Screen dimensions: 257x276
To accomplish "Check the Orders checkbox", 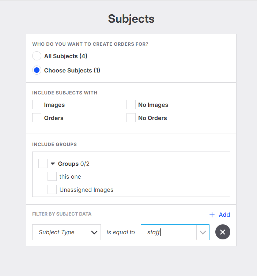I will [x=37, y=118].
